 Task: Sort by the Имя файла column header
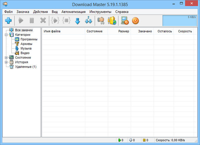click(x=52, y=31)
